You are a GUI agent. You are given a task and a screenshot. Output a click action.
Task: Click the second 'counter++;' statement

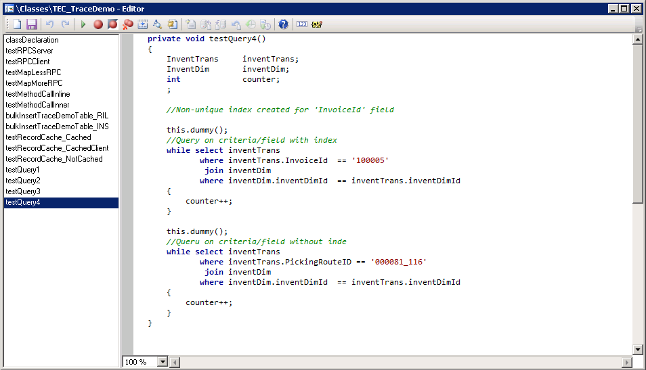click(209, 302)
